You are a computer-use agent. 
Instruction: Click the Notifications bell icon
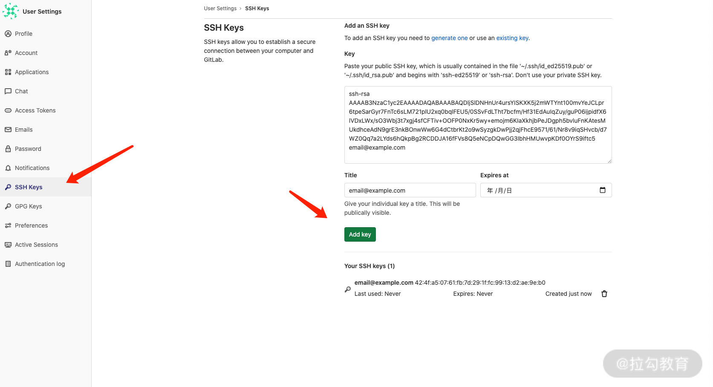8,168
